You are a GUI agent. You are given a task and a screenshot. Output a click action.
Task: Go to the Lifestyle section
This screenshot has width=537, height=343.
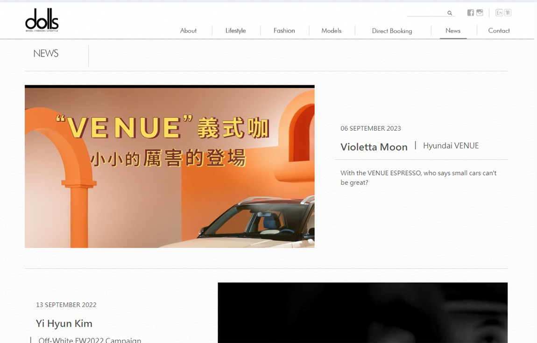(235, 30)
